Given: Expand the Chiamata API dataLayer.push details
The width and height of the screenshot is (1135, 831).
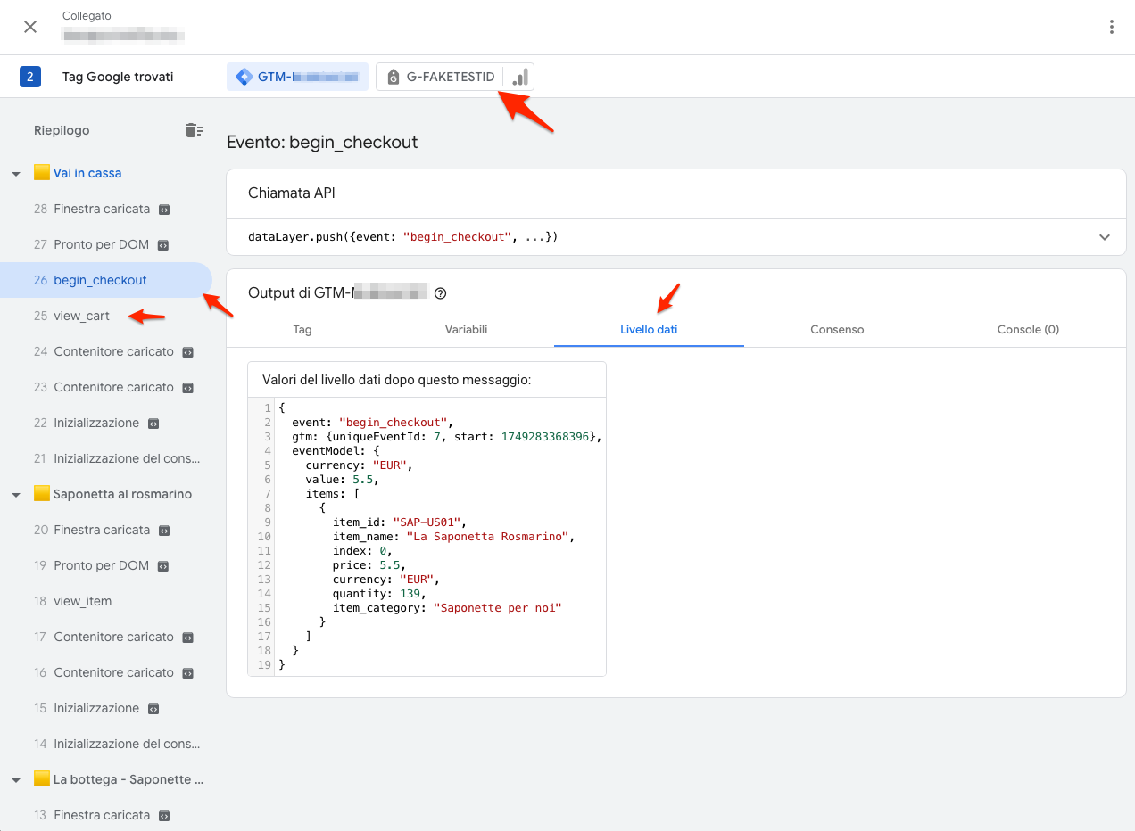Looking at the screenshot, I should [x=1105, y=237].
